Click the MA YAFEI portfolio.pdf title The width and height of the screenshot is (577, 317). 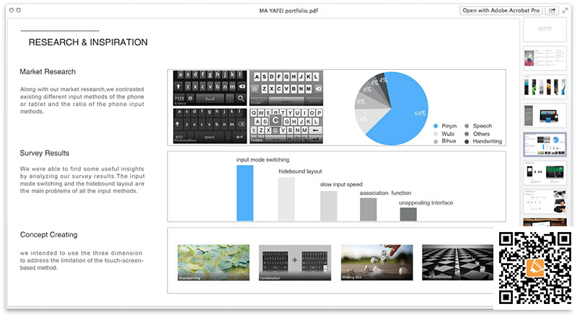(288, 11)
